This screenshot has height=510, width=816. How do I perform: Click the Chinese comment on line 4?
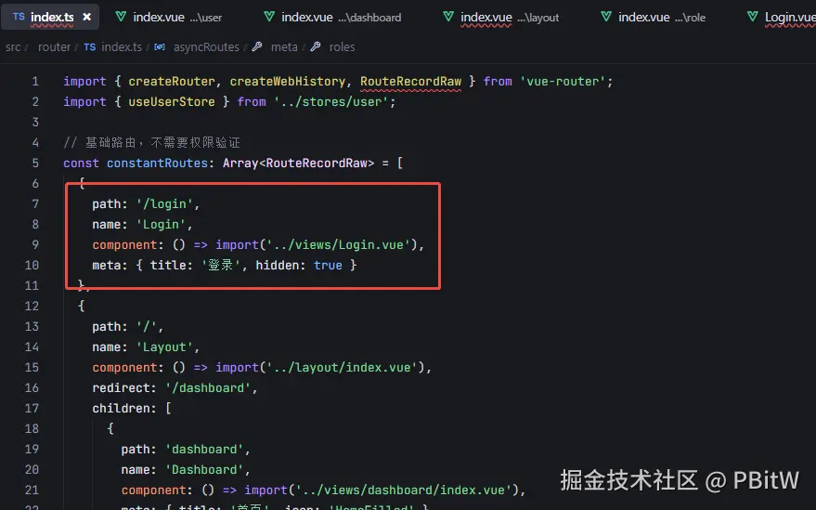point(151,143)
